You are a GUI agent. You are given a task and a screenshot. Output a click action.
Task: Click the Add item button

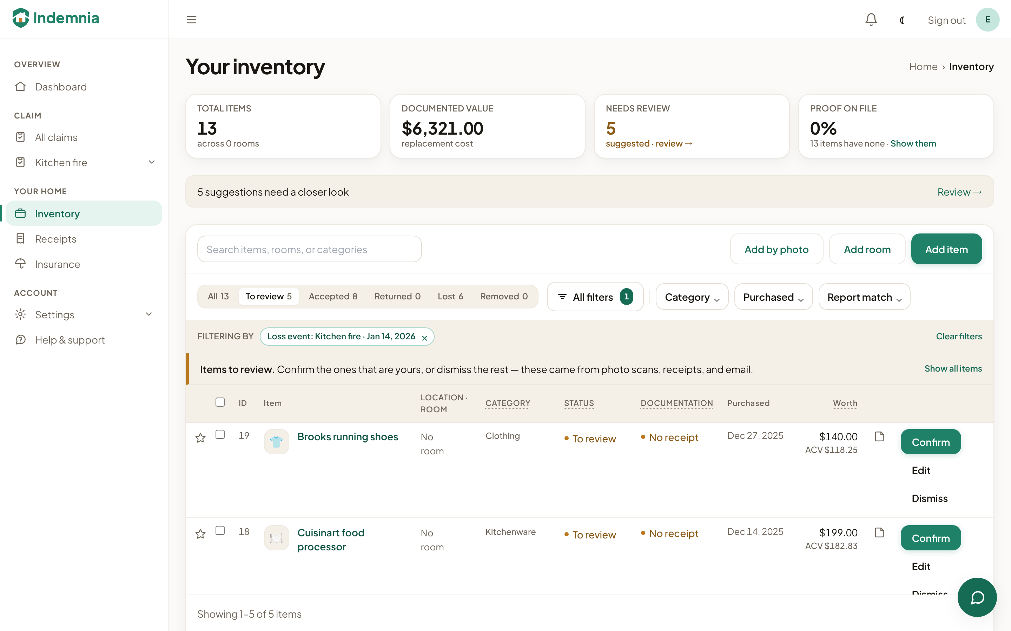coord(946,249)
